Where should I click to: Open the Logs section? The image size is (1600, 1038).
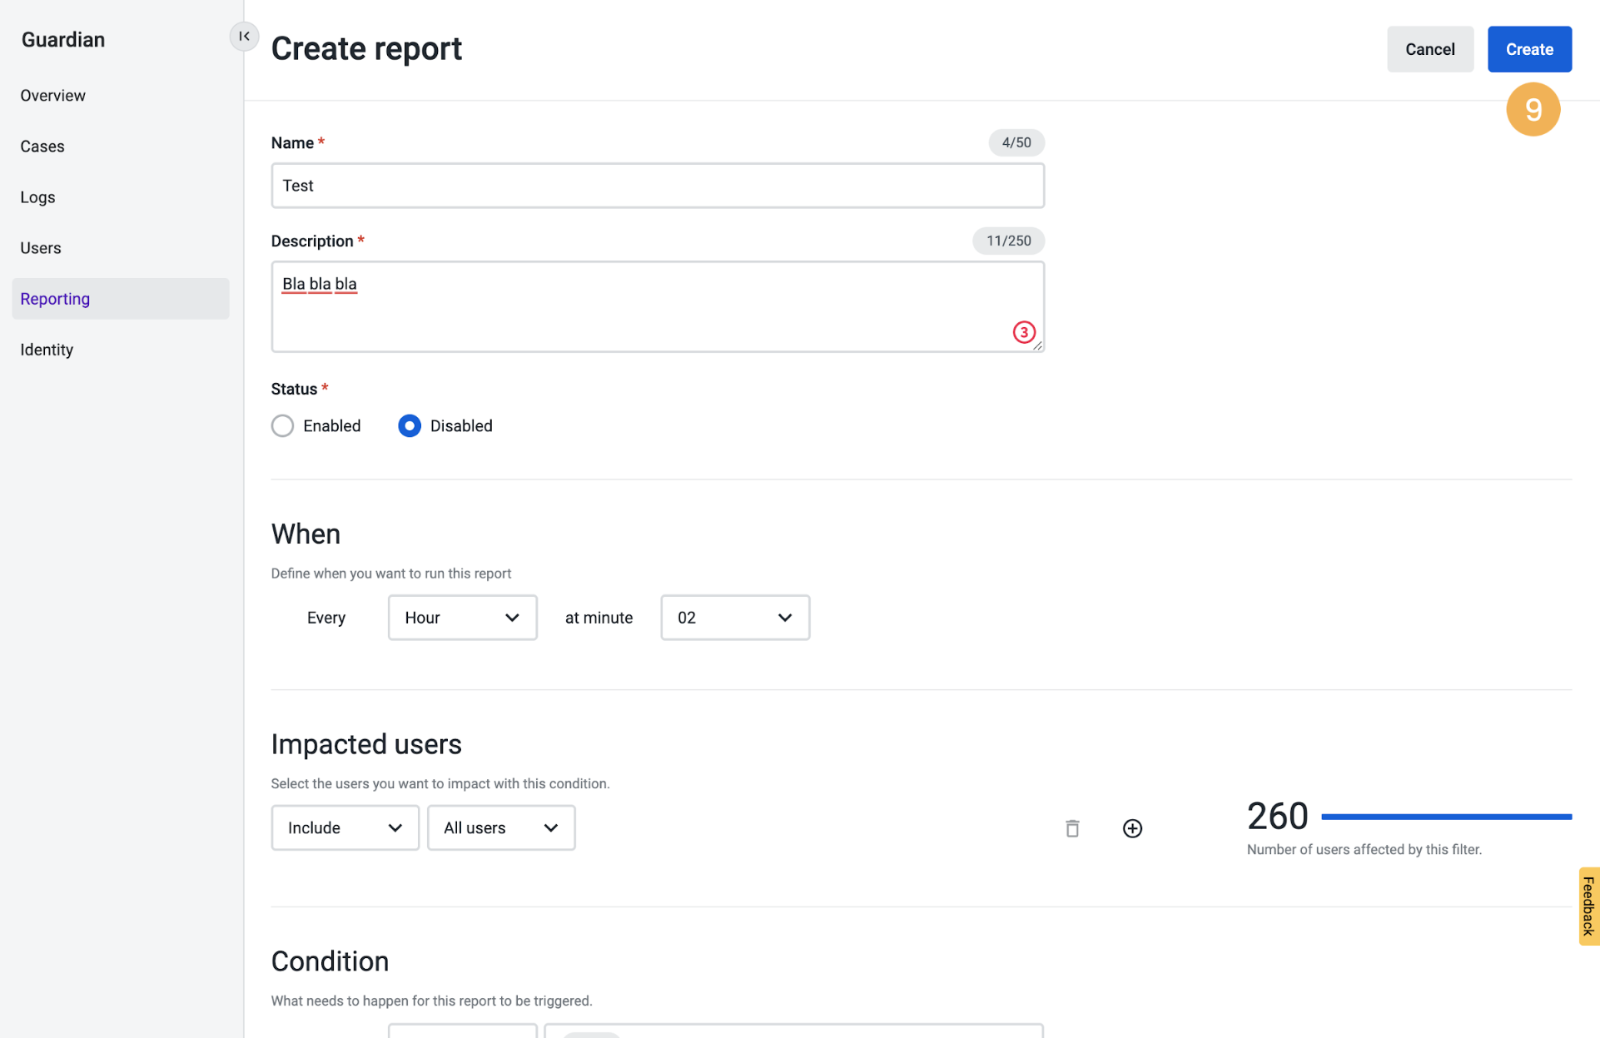37,197
